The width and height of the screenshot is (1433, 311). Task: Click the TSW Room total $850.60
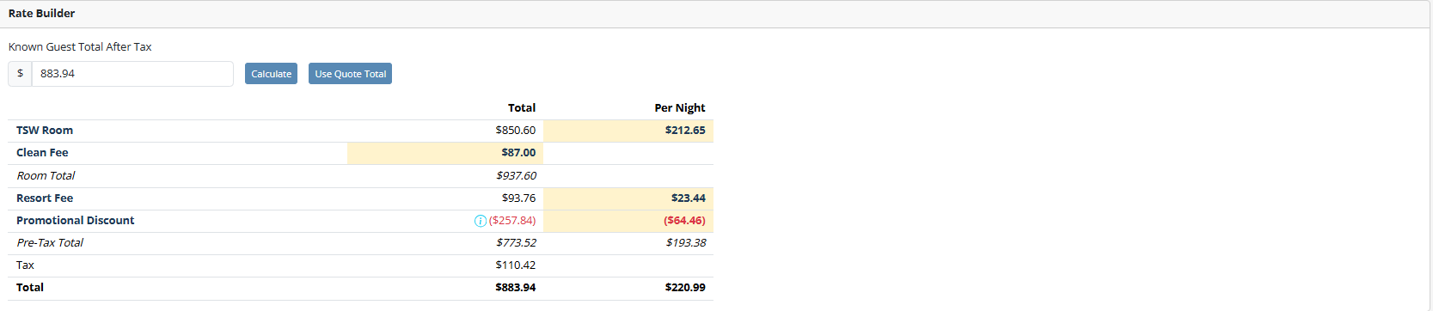[x=516, y=131]
